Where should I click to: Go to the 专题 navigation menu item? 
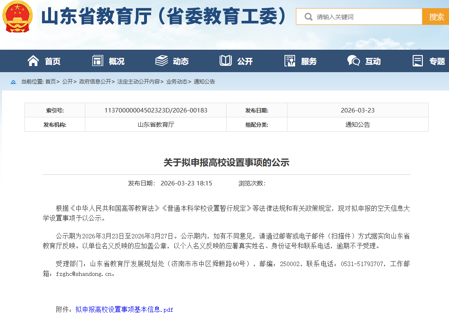pos(437,62)
